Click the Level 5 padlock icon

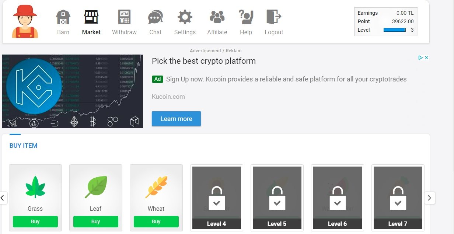pyautogui.click(x=277, y=198)
